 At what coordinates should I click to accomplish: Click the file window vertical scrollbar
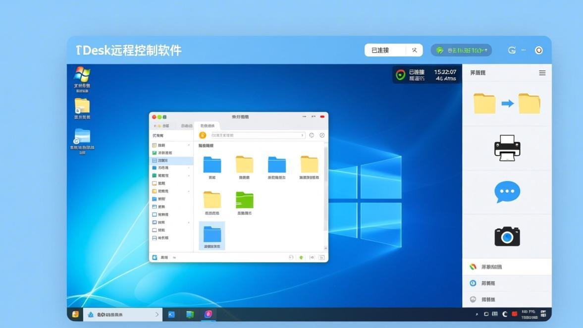click(326, 188)
